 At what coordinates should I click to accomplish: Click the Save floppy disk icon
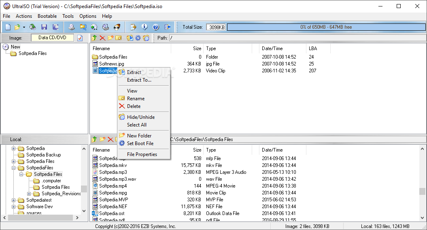click(x=44, y=27)
